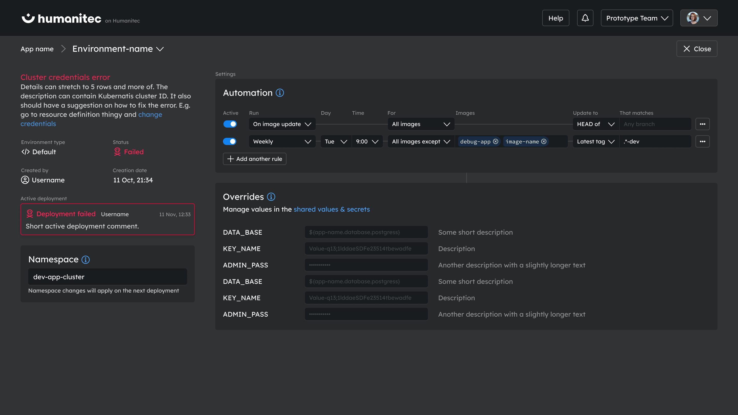Open shared values & secrets
738x415 pixels.
[x=332, y=209]
